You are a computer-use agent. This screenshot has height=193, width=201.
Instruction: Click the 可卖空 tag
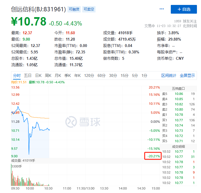pyautogui.click(x=89, y=9)
